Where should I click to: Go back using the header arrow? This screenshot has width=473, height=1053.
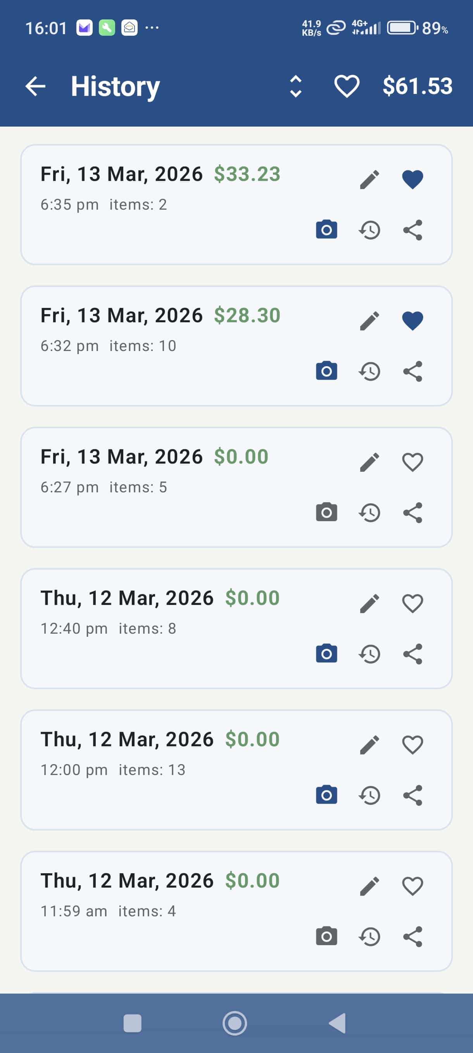pos(36,86)
